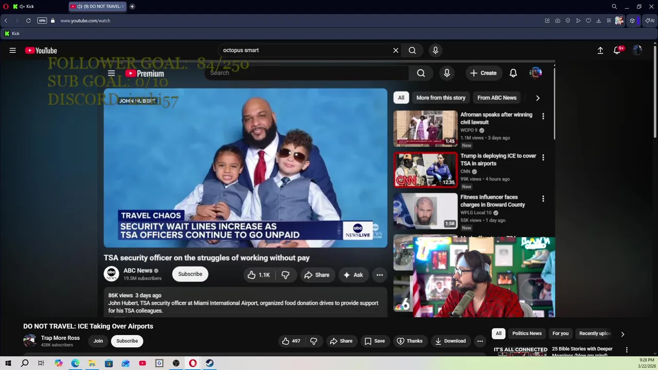The height and width of the screenshot is (370, 658).
Task: Open Microsoft Edge from the taskbar
Action: pyautogui.click(x=75, y=363)
